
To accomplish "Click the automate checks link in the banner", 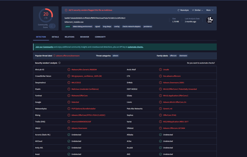I will (136, 47).
